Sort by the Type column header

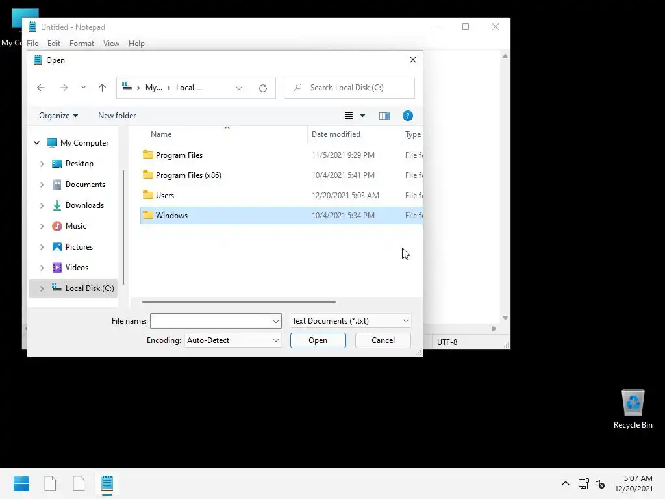(412, 134)
